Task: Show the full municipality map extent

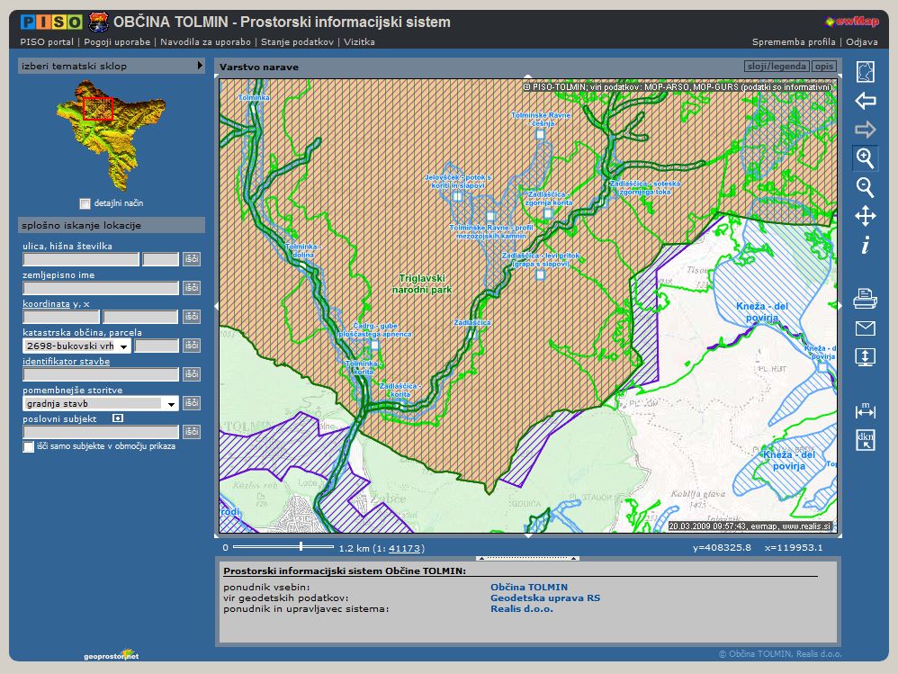Action: [x=865, y=72]
